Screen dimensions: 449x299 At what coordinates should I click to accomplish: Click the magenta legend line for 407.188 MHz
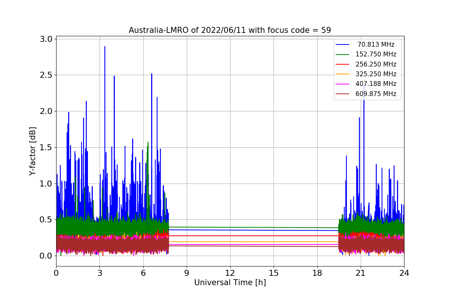coord(342,84)
